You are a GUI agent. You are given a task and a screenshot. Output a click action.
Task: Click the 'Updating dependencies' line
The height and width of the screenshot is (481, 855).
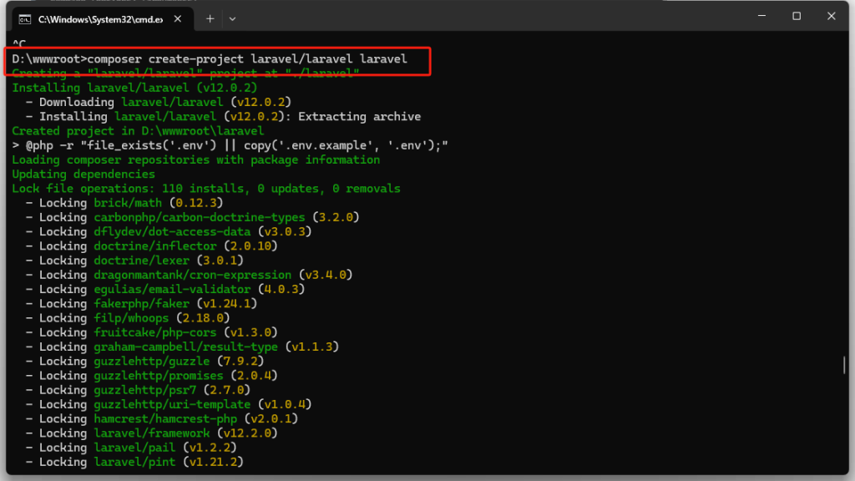point(83,174)
